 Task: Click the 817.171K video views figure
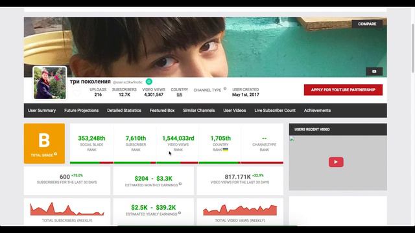point(238,177)
